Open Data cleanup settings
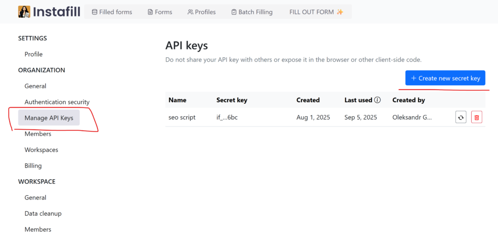The width and height of the screenshot is (498, 251). coord(43,214)
